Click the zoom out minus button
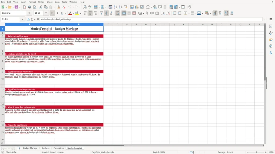 [x=248, y=152]
